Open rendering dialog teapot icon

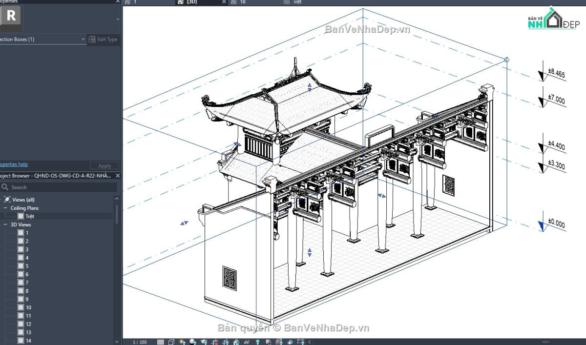pyautogui.click(x=204, y=342)
